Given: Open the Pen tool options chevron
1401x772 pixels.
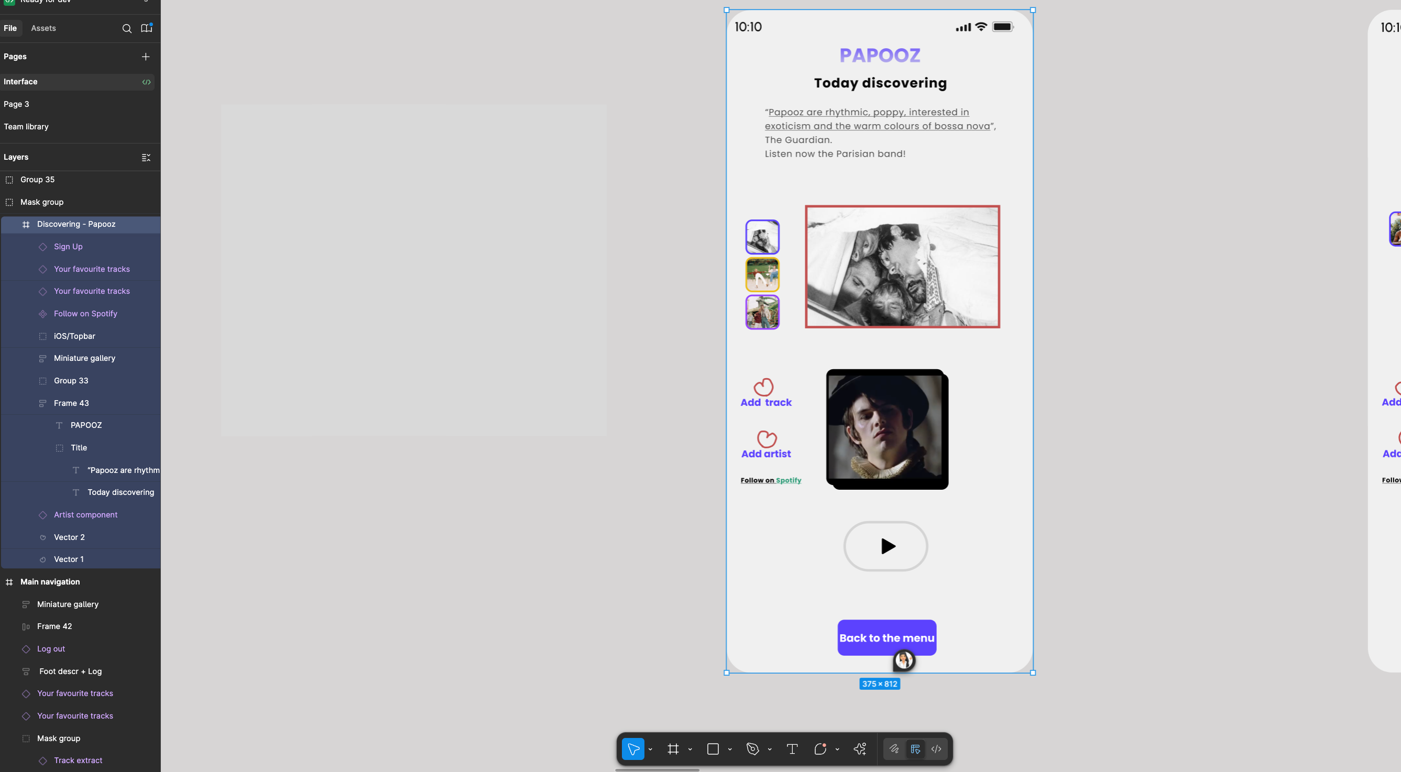Looking at the screenshot, I should click(x=770, y=749).
